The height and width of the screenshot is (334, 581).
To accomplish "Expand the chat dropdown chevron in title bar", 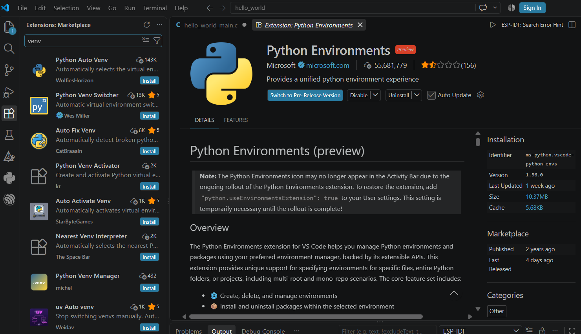I will click(495, 7).
